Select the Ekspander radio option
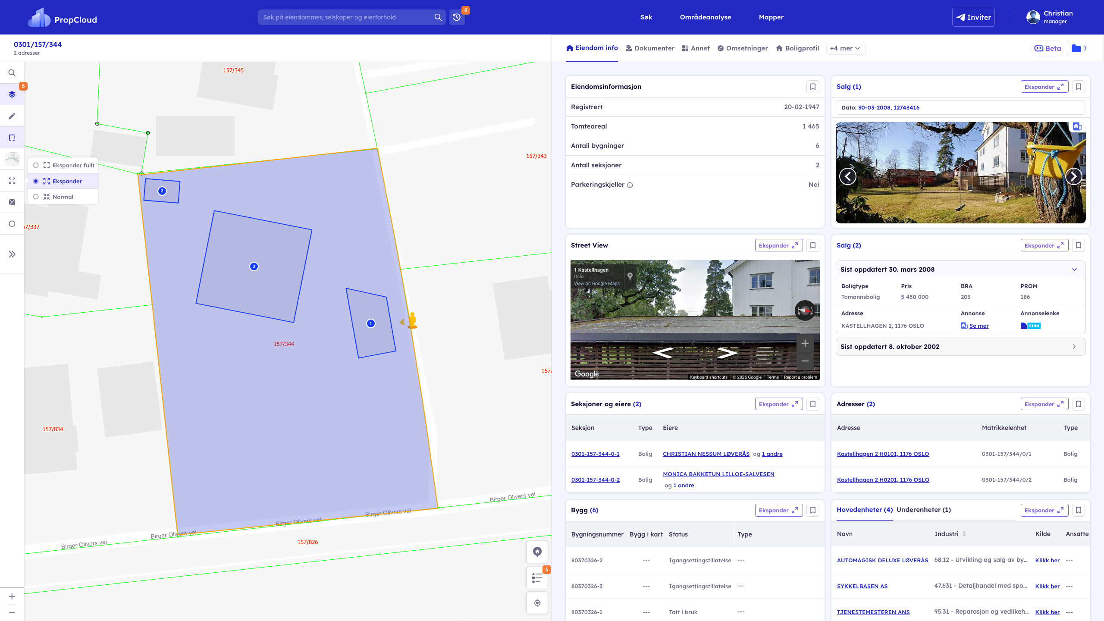This screenshot has height=621, width=1104. 36,181
